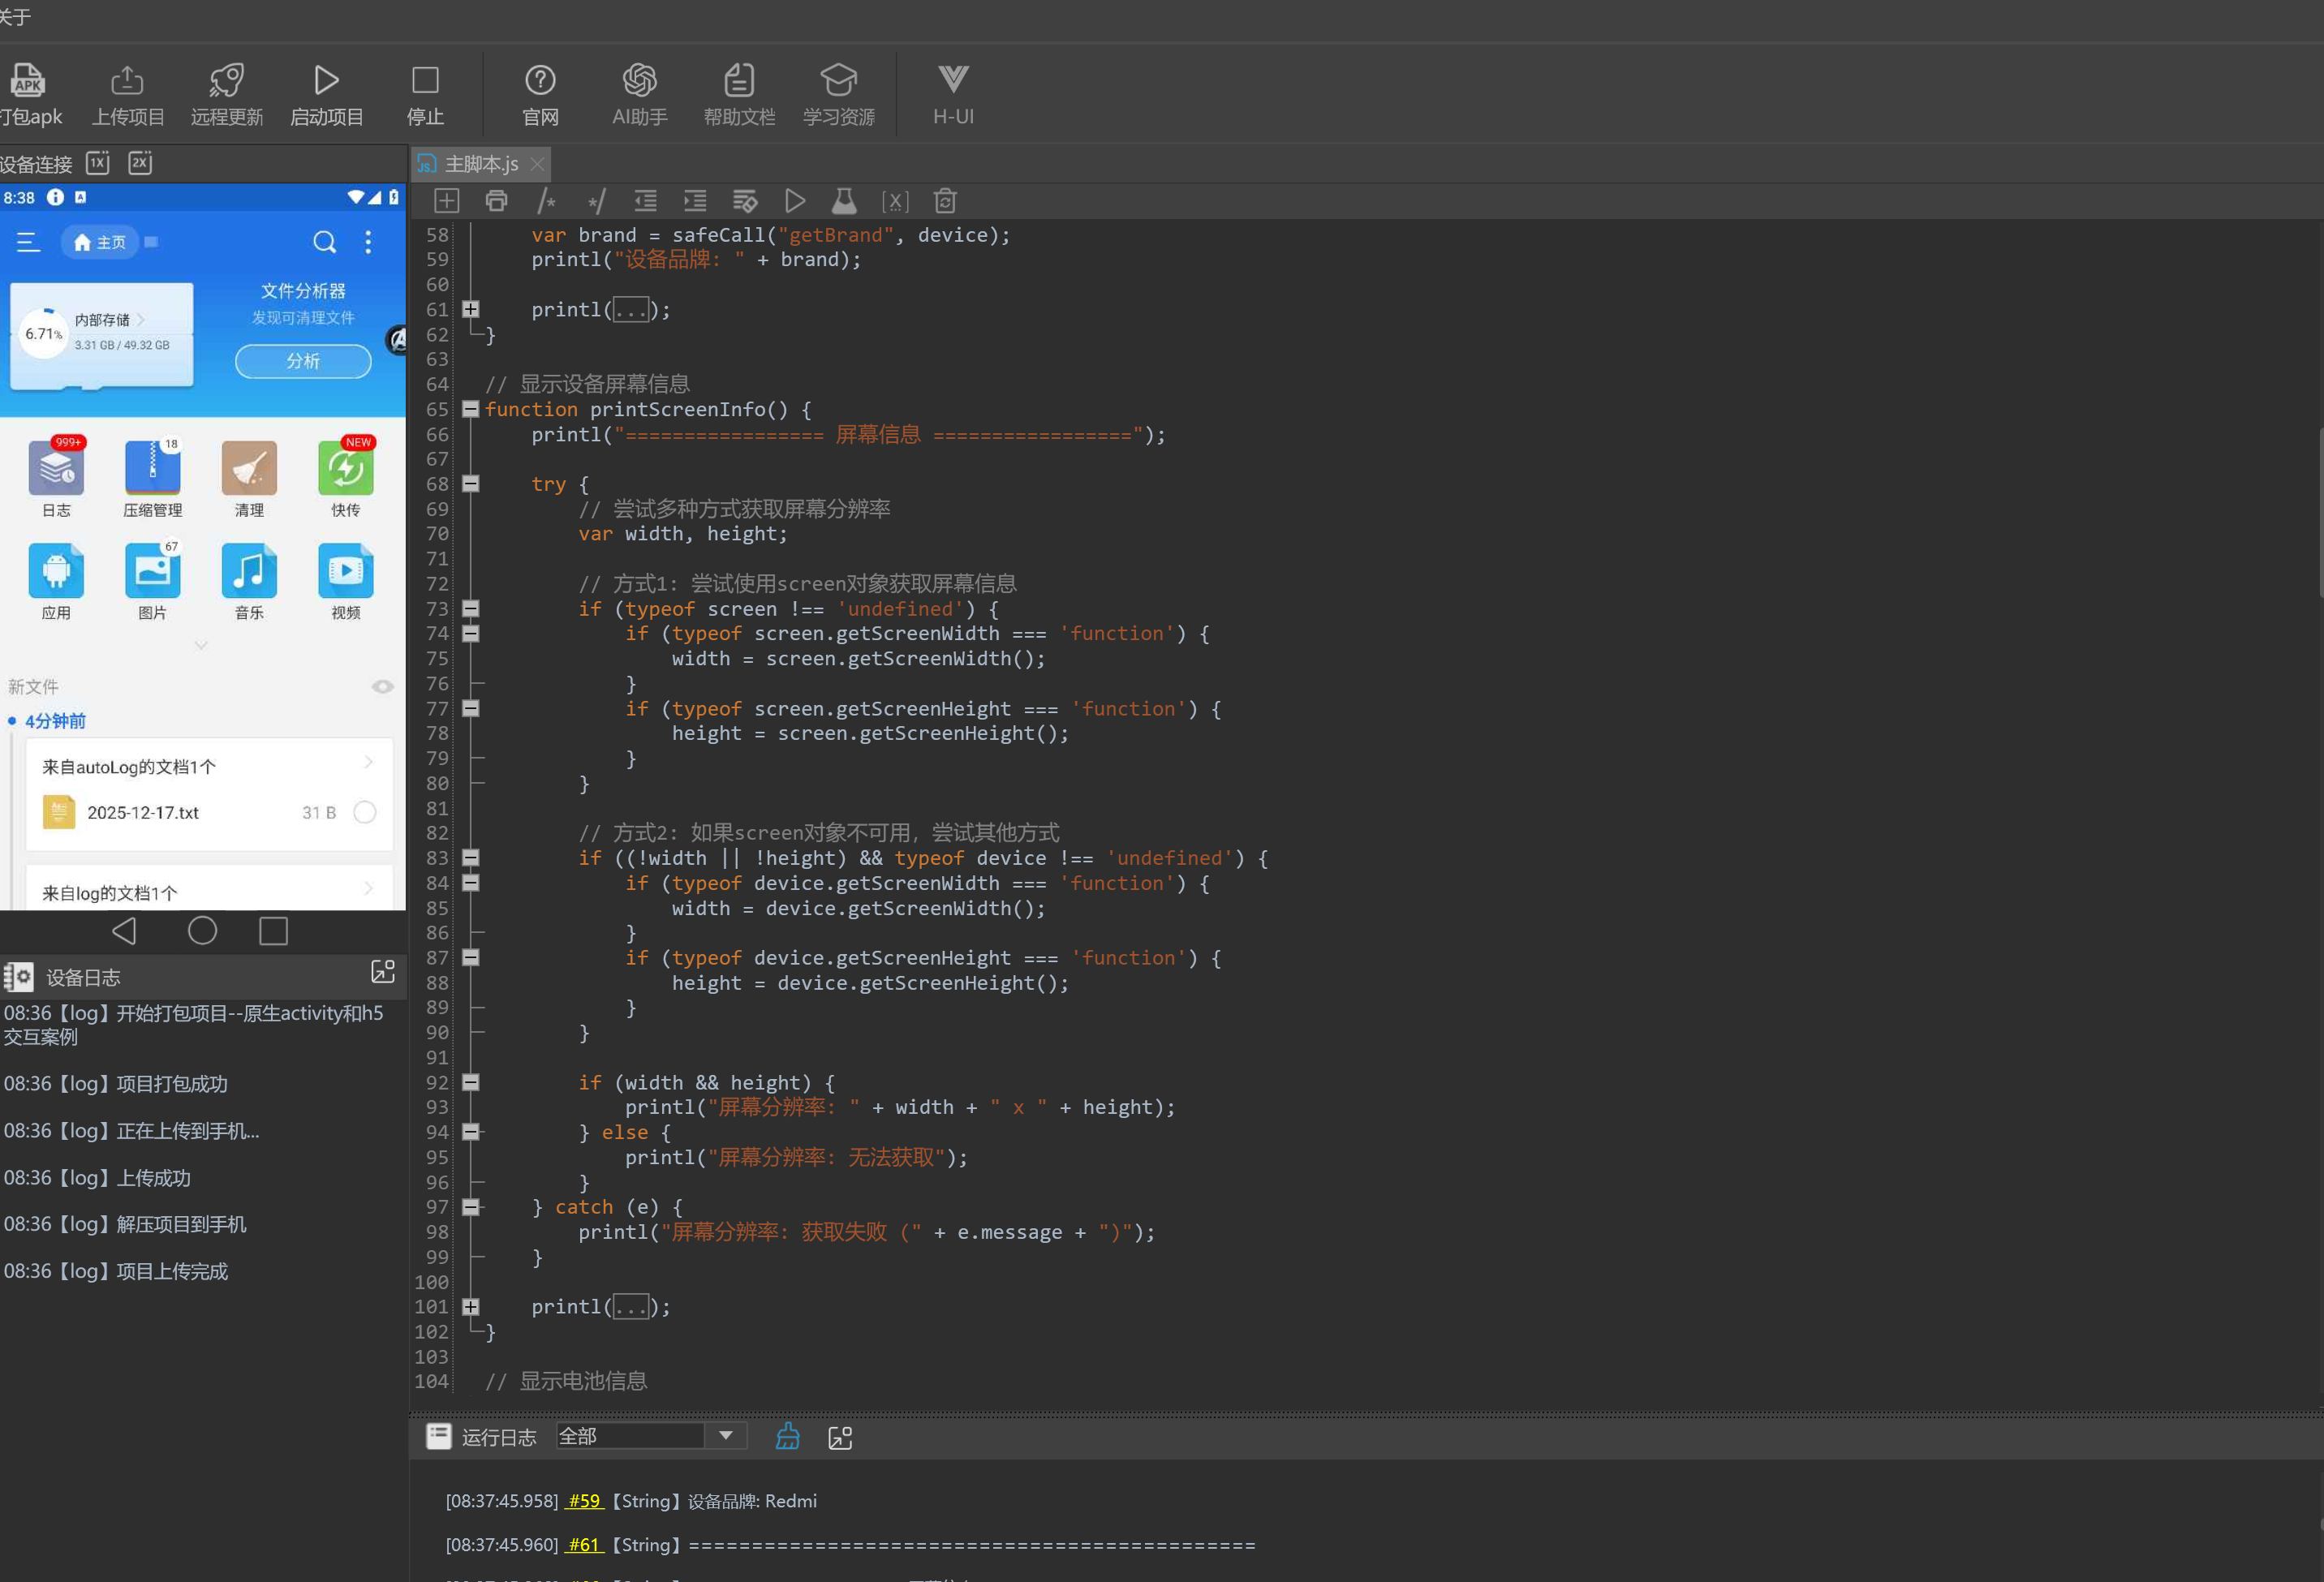Click the 远程更新 rocket icon
The width and height of the screenshot is (2324, 1582).
pos(226,80)
